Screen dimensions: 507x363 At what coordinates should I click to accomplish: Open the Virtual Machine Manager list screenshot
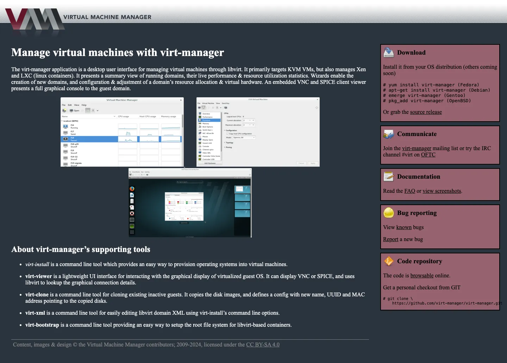pyautogui.click(x=122, y=132)
